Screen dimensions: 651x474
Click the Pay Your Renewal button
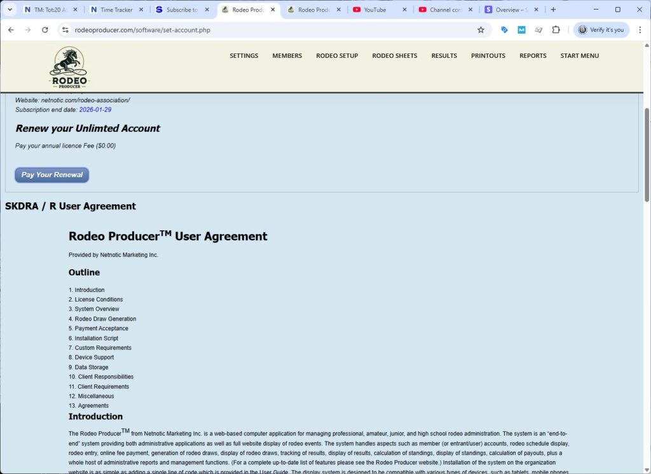coord(51,174)
